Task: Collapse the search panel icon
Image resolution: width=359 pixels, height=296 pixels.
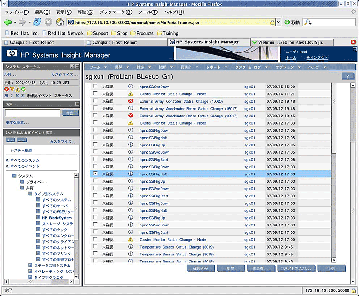Action: [77, 104]
